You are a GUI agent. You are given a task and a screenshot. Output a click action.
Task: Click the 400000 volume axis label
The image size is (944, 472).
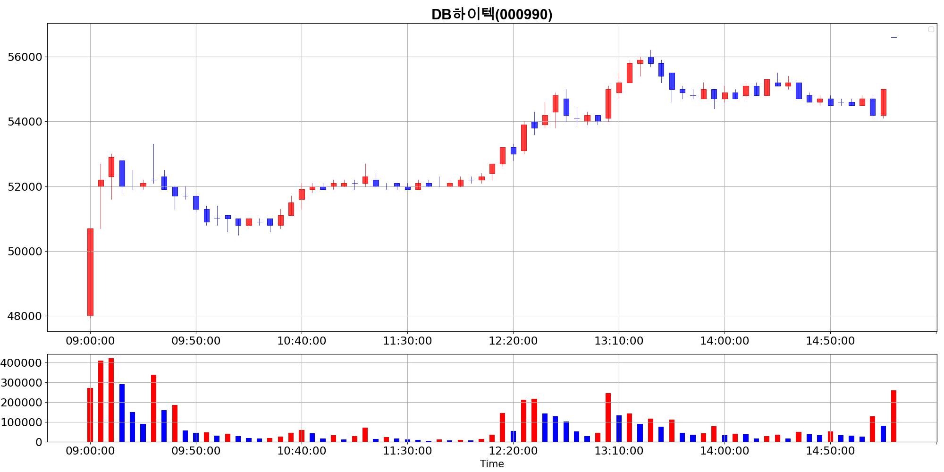point(21,363)
